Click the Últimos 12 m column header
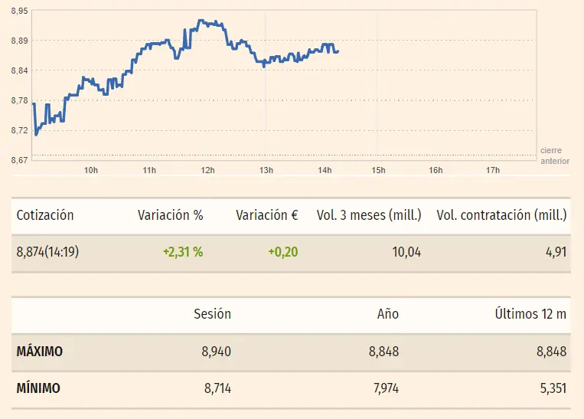The image size is (584, 419). click(531, 314)
